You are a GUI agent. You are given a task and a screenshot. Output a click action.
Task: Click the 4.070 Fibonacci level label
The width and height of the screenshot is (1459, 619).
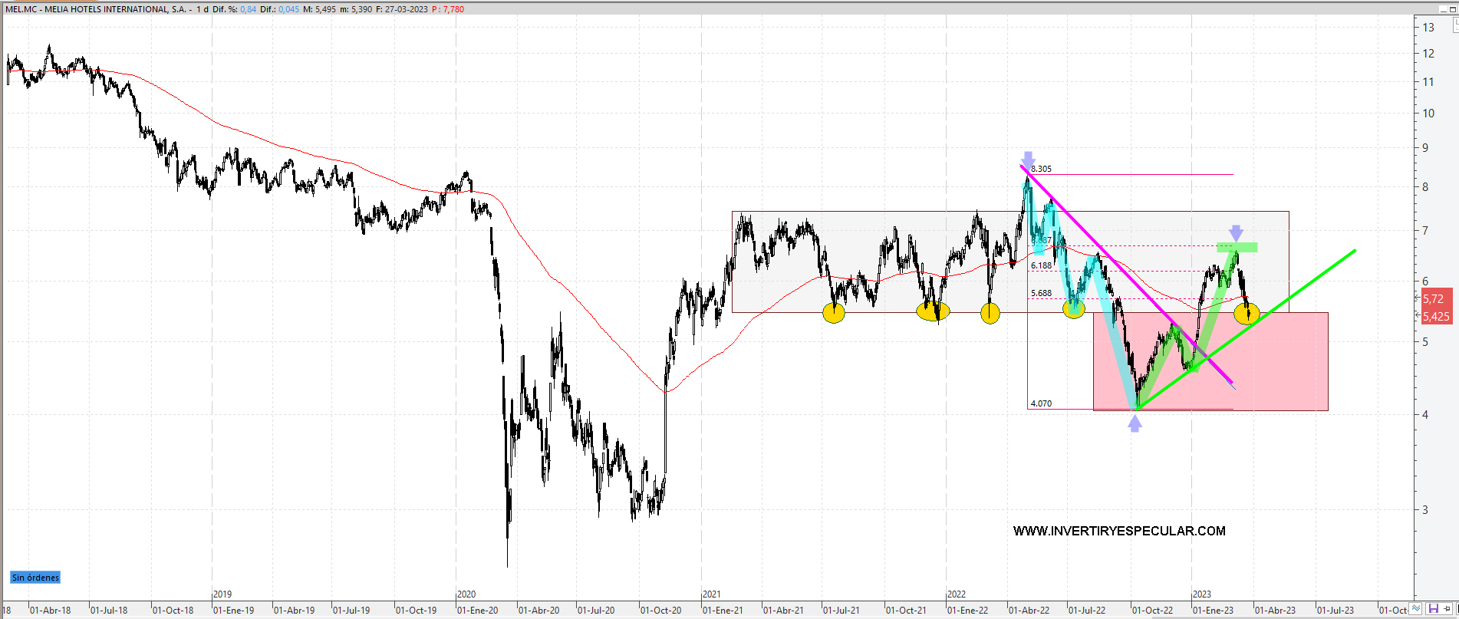tap(1041, 403)
